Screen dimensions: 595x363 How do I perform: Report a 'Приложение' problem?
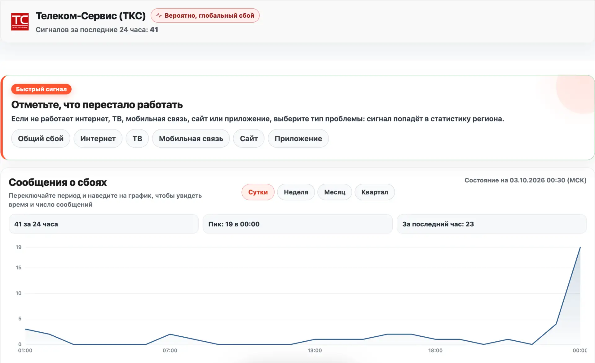(298, 138)
